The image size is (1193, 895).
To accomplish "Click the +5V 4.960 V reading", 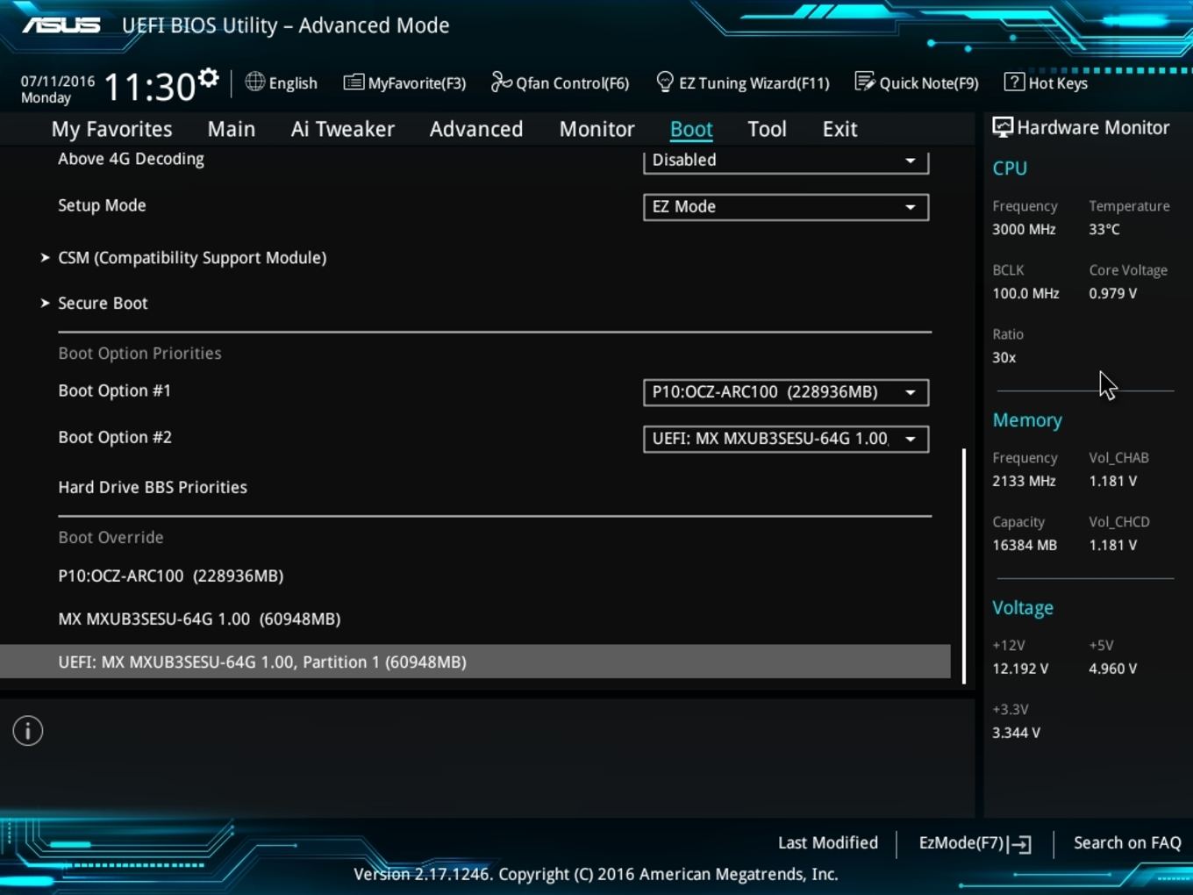I will (x=1112, y=669).
